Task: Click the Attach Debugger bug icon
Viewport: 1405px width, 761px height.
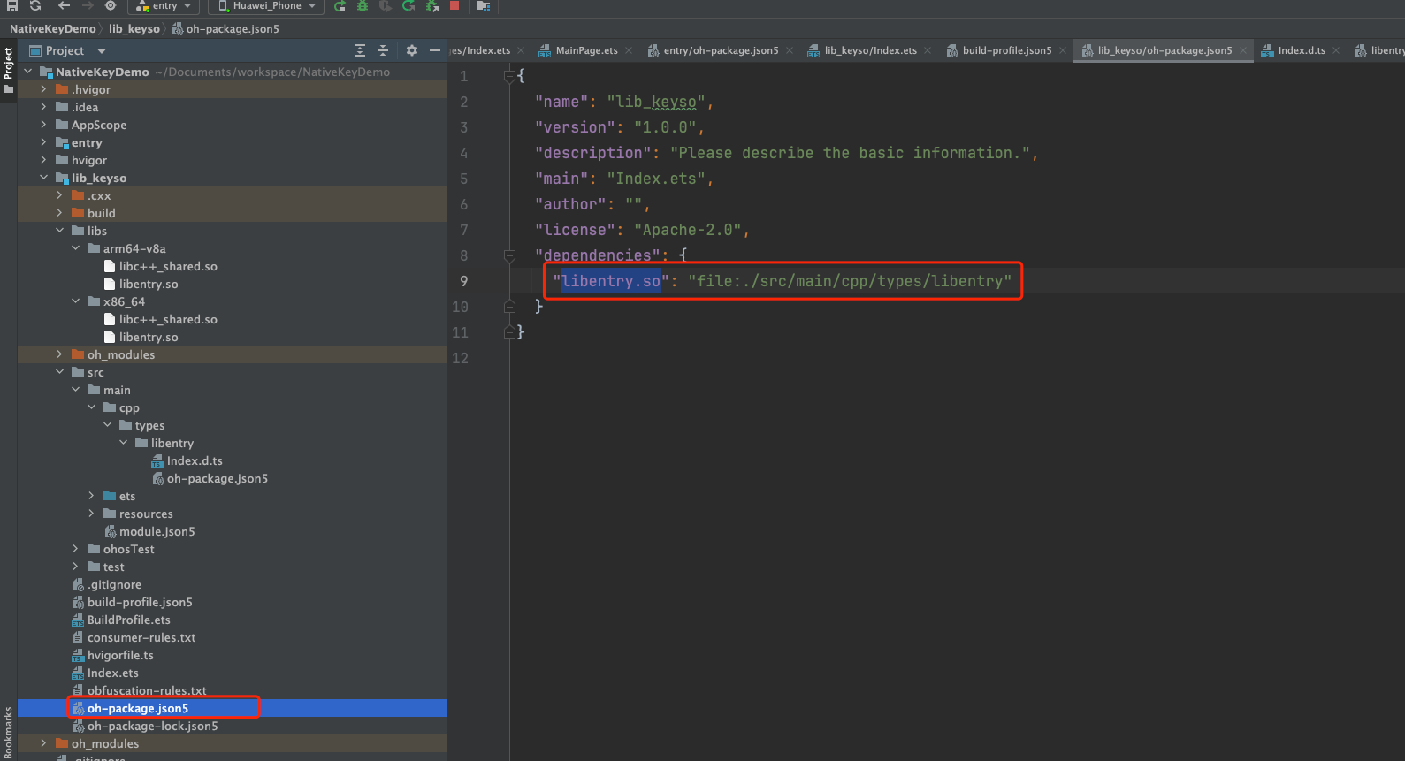Action: (431, 5)
